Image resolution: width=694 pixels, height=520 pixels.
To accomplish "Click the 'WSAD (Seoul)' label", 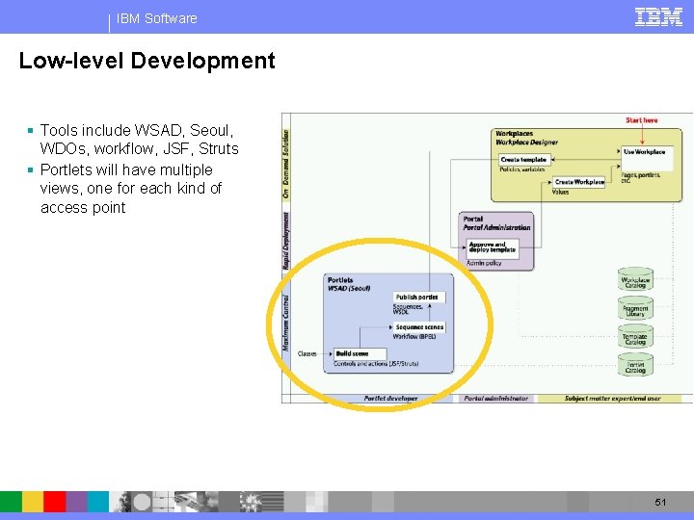I will coord(349,289).
